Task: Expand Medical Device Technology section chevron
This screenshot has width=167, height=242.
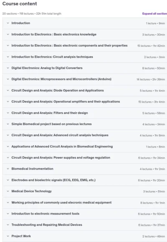Action: [8, 192]
